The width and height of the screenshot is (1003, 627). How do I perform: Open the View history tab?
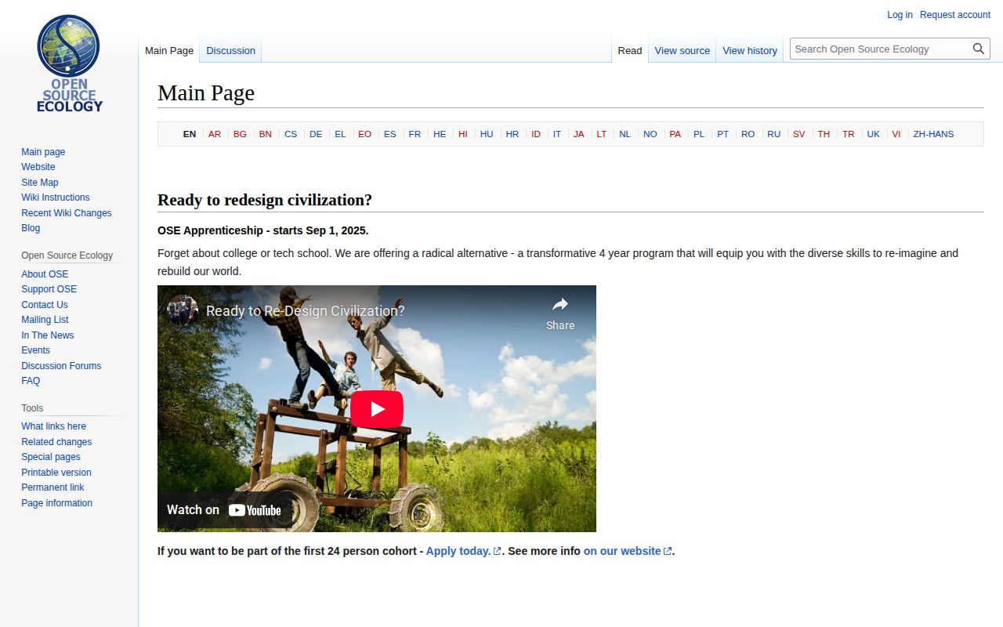(750, 50)
